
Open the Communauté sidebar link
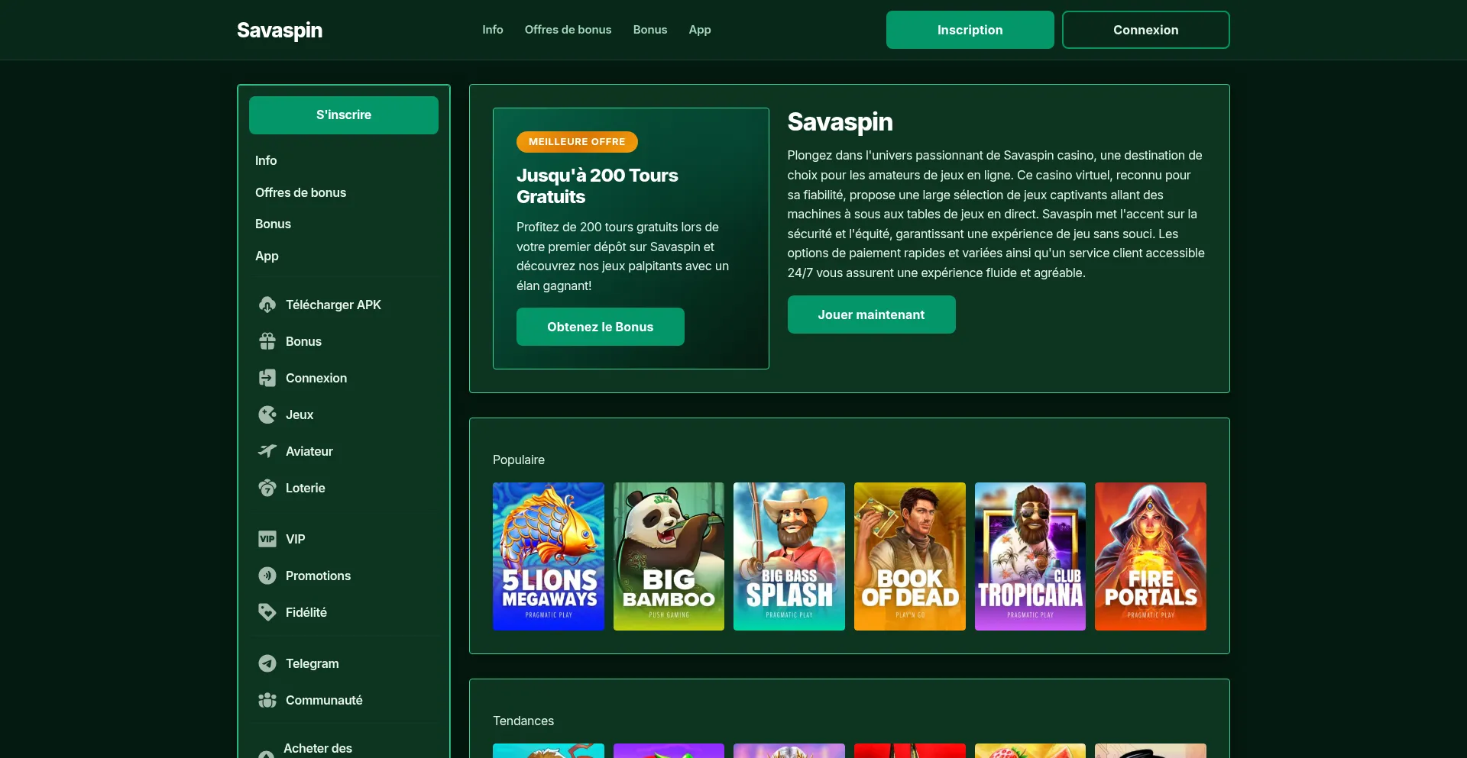[324, 700]
